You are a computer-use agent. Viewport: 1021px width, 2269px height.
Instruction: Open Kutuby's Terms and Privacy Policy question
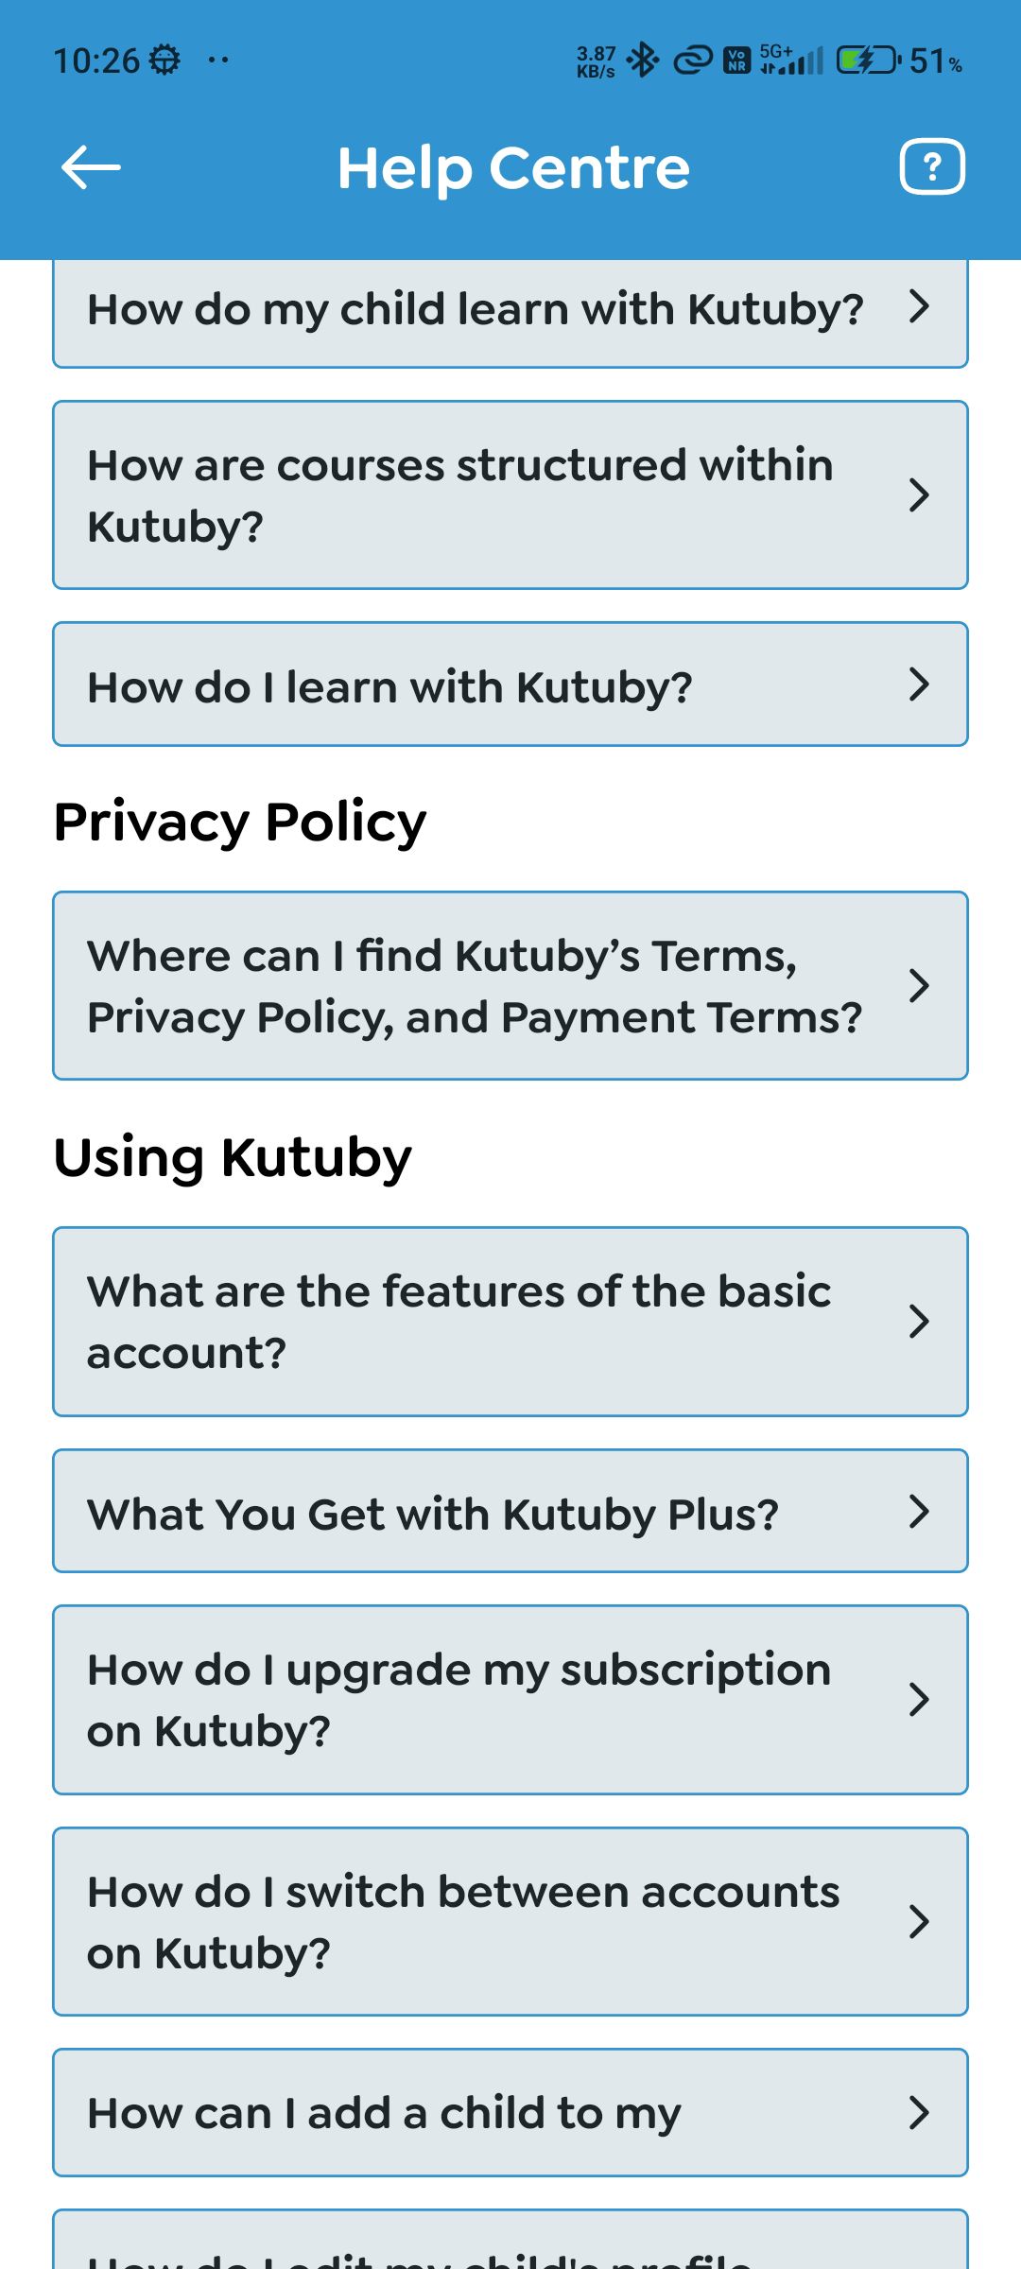coord(475,986)
